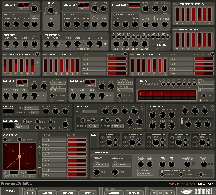This screenshot has width=216, height=195.
Task: Click Bank Save button
Action: [x=134, y=193]
